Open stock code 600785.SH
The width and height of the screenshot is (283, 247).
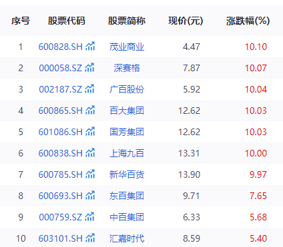(61, 174)
